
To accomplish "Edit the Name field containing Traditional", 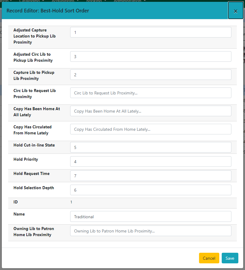I will click(150, 216).
